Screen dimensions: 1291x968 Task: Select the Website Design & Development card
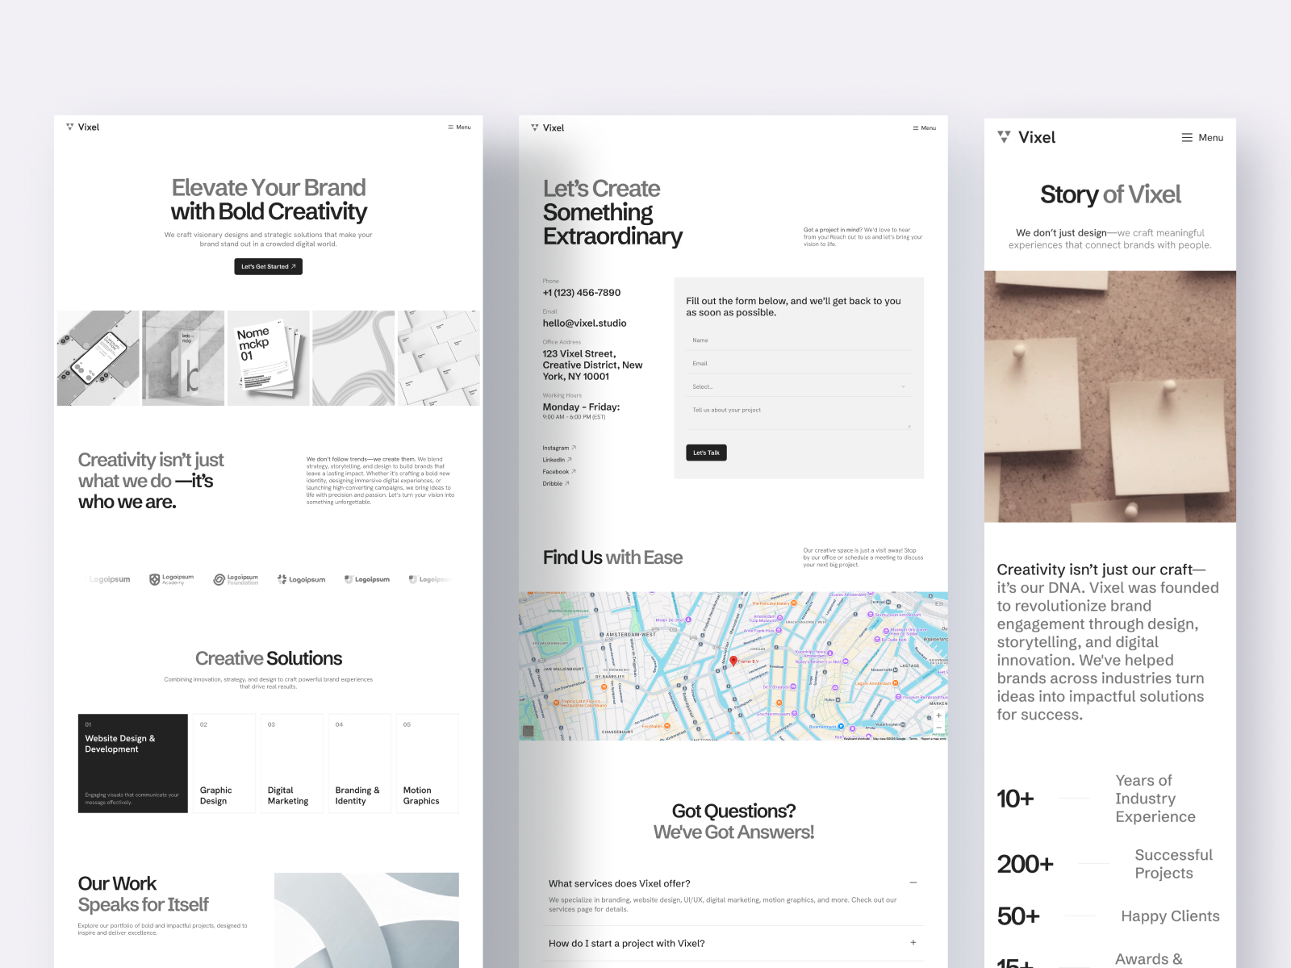pos(133,763)
